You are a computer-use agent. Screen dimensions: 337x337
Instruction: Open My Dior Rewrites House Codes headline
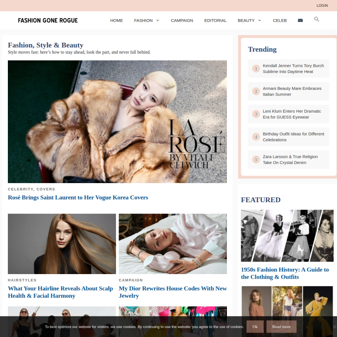point(173,292)
